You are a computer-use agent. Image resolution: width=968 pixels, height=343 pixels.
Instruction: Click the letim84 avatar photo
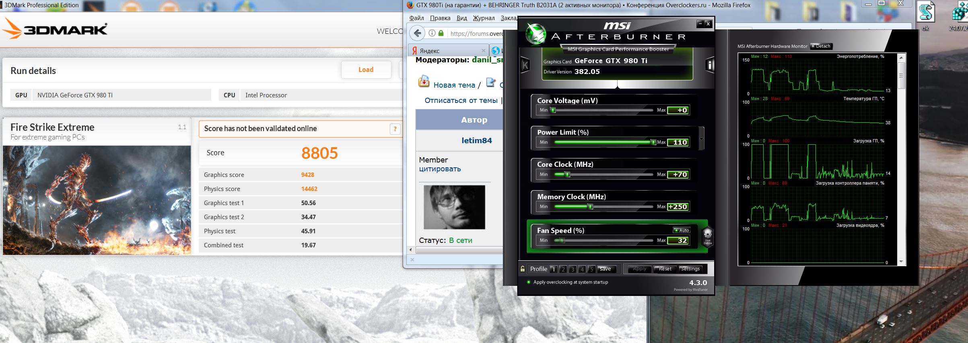click(454, 207)
